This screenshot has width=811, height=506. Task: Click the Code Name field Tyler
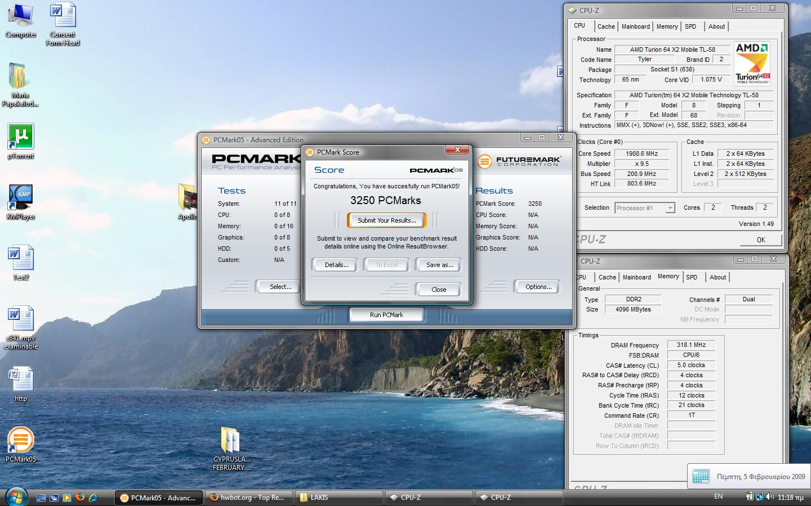644,59
